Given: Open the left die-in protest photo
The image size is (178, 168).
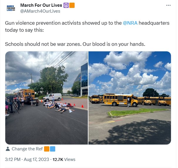Looking at the screenshot, I should click(x=46, y=98).
